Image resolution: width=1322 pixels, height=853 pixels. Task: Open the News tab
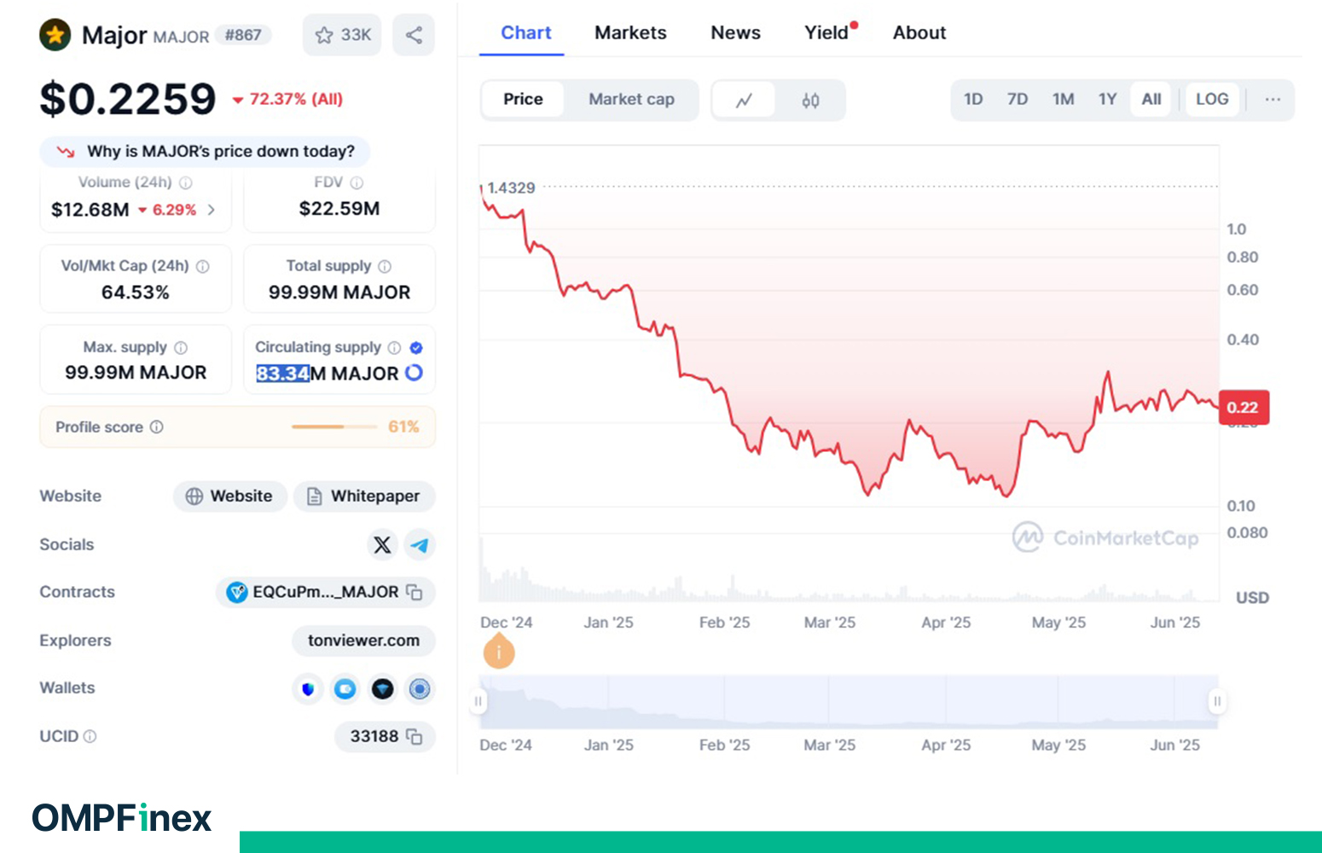(735, 32)
